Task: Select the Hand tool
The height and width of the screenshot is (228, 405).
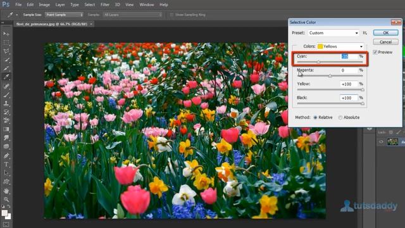Action: tap(6, 191)
